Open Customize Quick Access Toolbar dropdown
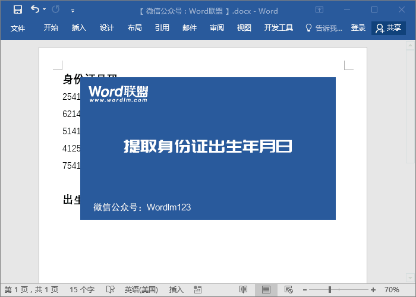 (73, 11)
